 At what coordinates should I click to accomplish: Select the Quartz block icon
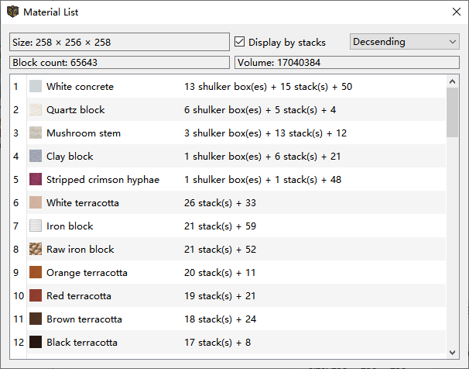click(36, 110)
